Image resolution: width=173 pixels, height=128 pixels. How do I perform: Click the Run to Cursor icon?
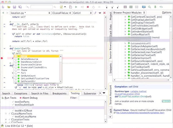pyautogui.click(x=82, y=7)
